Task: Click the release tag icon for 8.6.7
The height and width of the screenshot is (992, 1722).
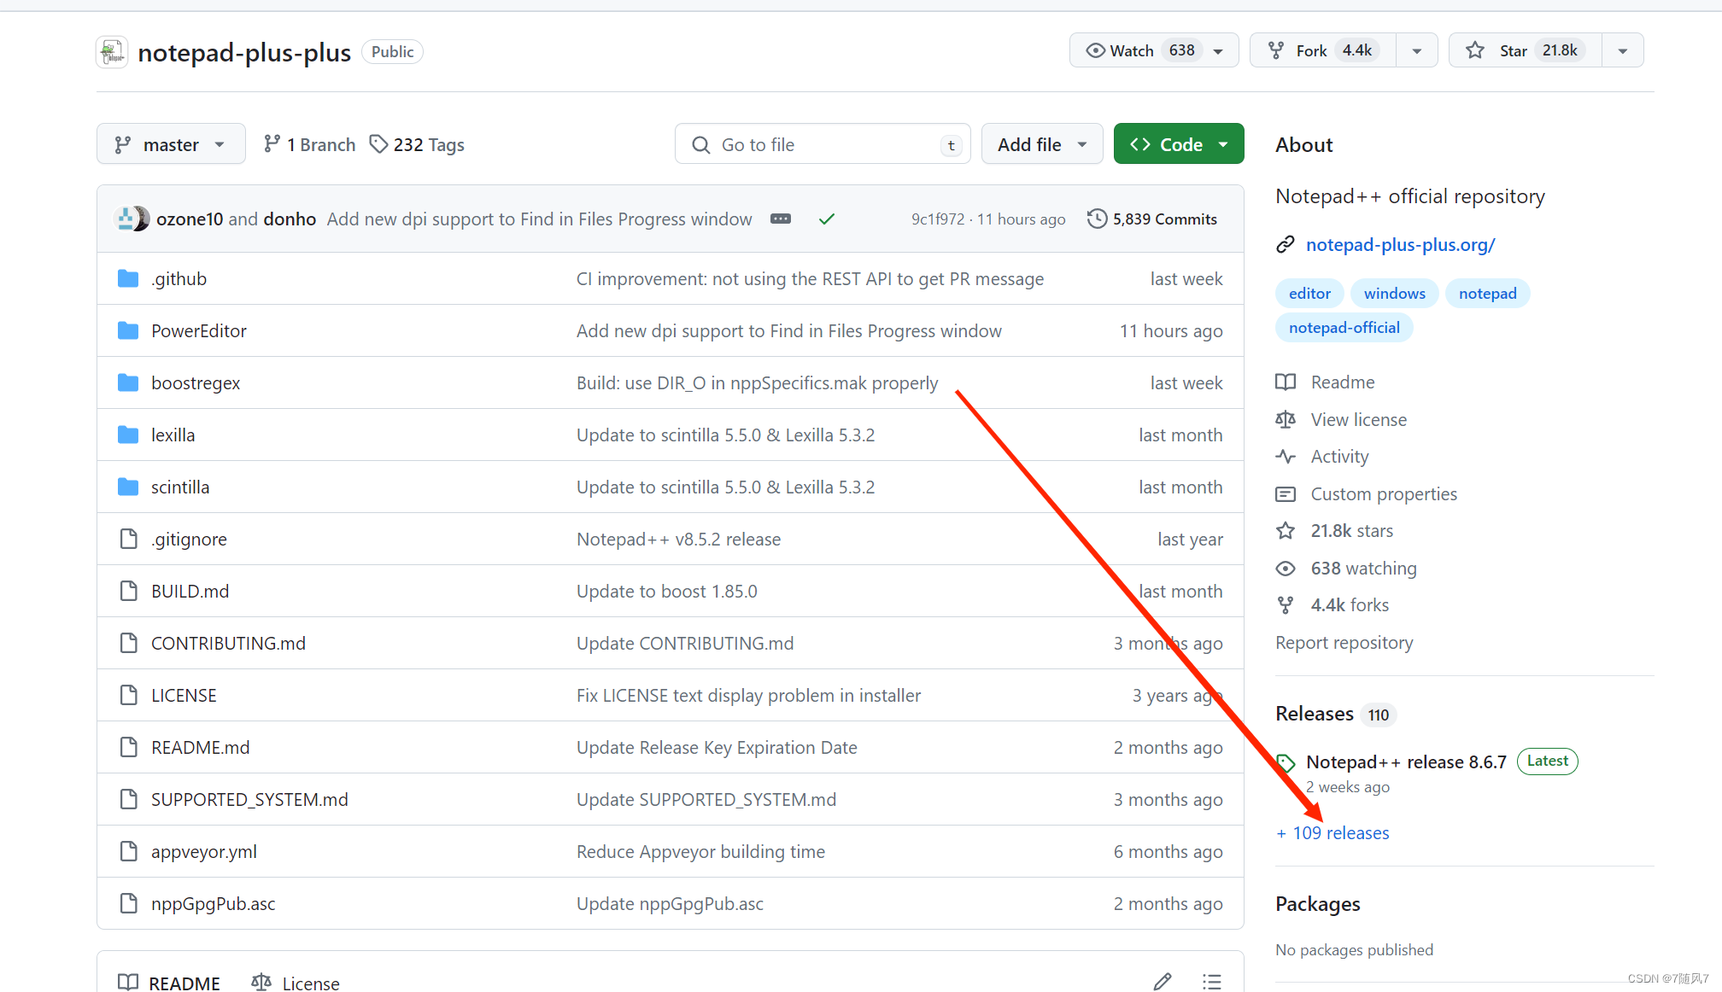Action: pyautogui.click(x=1286, y=762)
